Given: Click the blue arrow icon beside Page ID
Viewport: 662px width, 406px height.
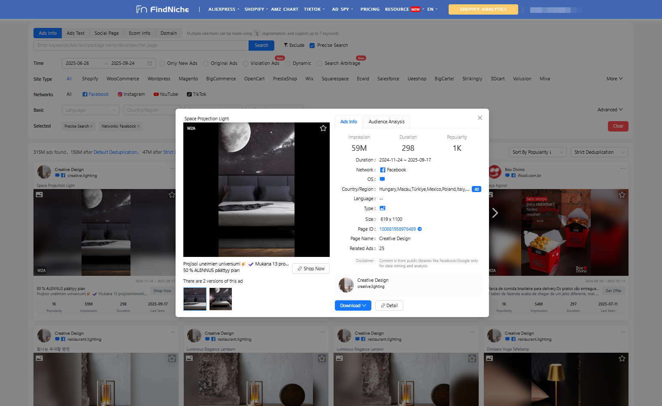Looking at the screenshot, I should 419,229.
